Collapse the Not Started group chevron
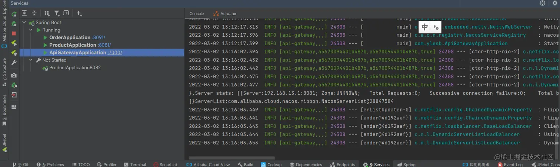 coord(31,60)
